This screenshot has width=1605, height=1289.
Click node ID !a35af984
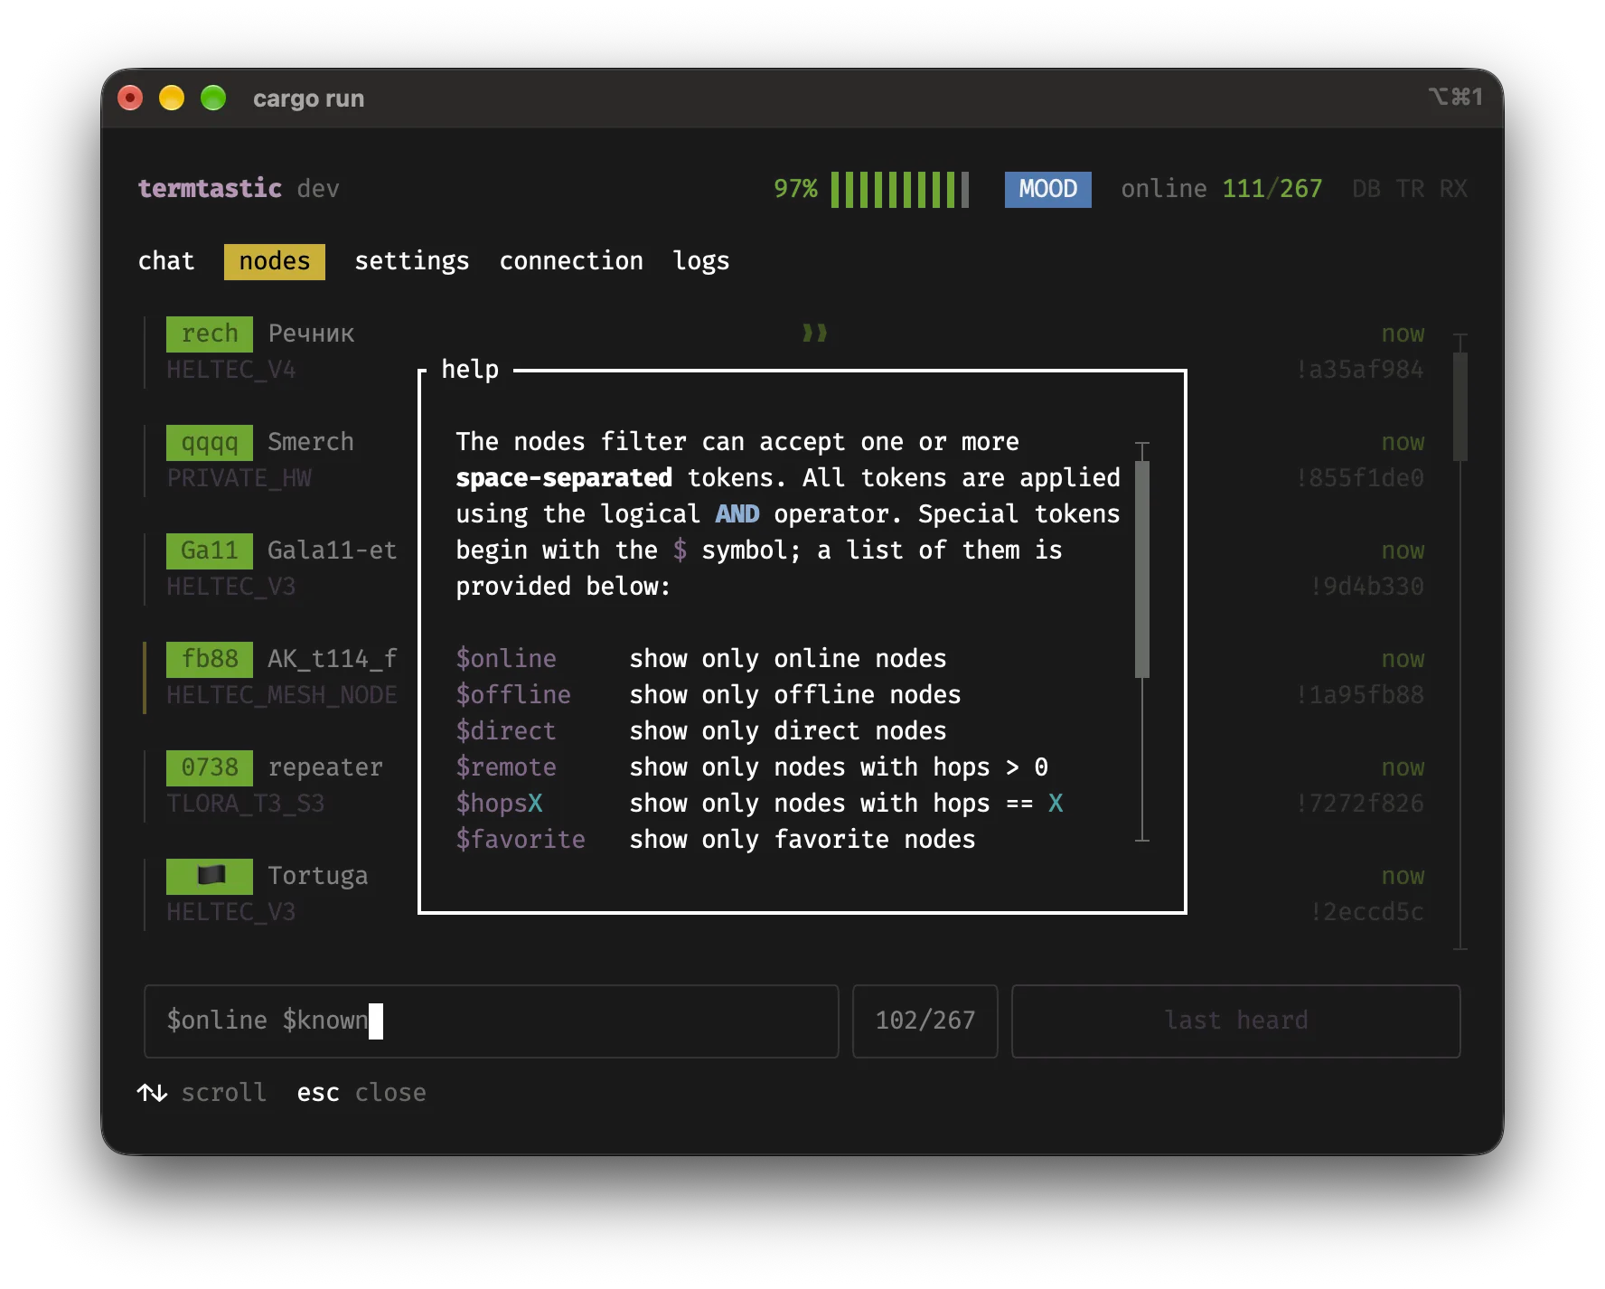[x=1360, y=370]
